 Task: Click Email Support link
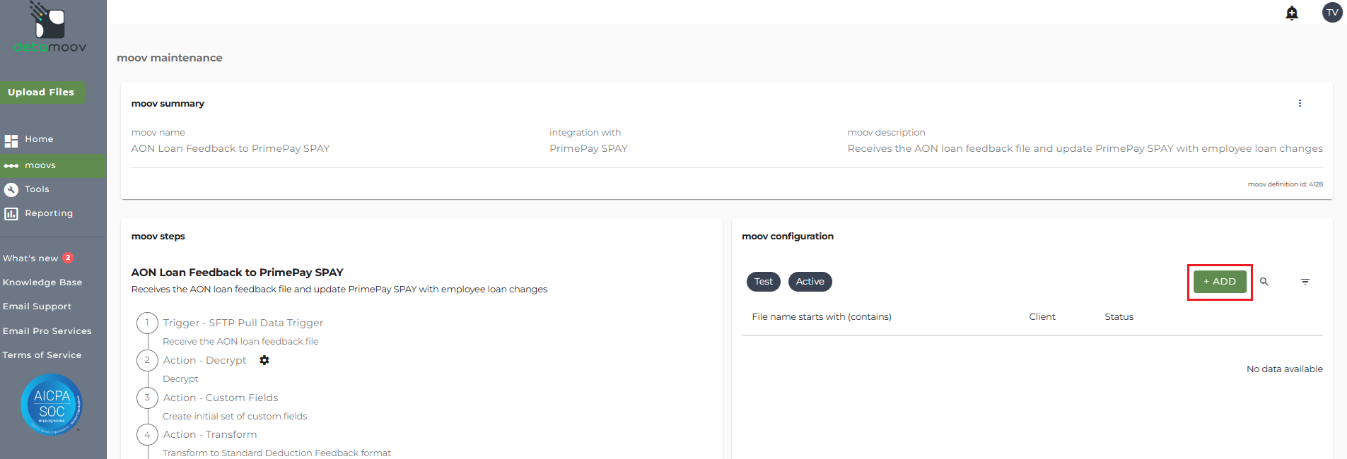pos(37,306)
